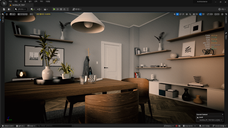
Task: Activate the scale gizmo tool
Action: (183, 14)
